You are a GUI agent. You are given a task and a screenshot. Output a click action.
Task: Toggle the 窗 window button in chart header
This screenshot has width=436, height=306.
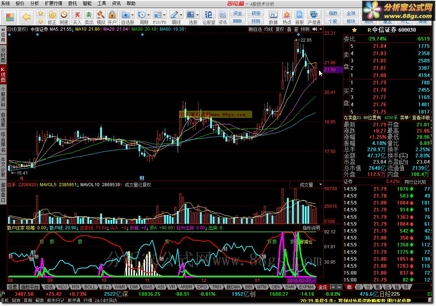point(296,29)
